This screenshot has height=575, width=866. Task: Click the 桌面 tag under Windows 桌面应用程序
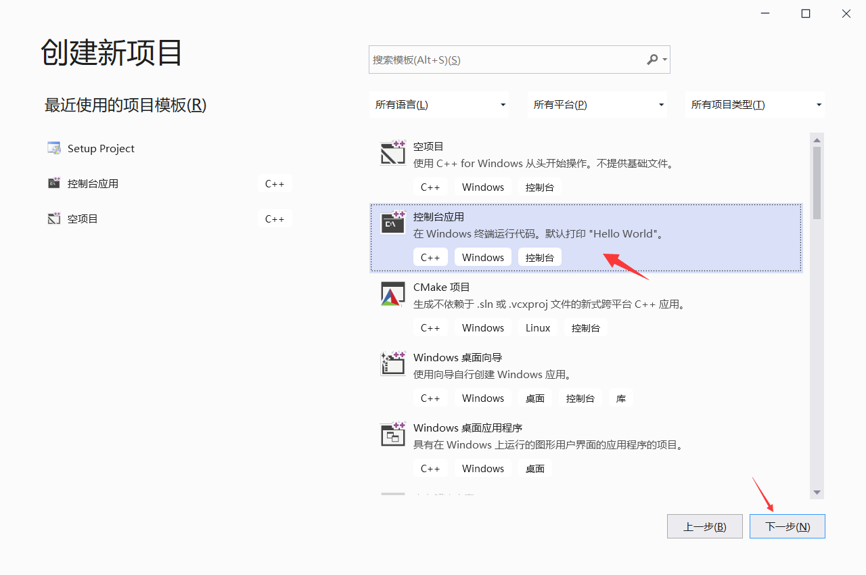(x=535, y=468)
